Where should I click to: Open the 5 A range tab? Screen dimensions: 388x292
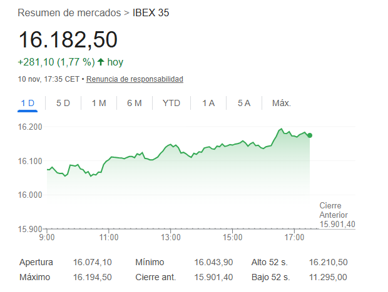click(244, 103)
